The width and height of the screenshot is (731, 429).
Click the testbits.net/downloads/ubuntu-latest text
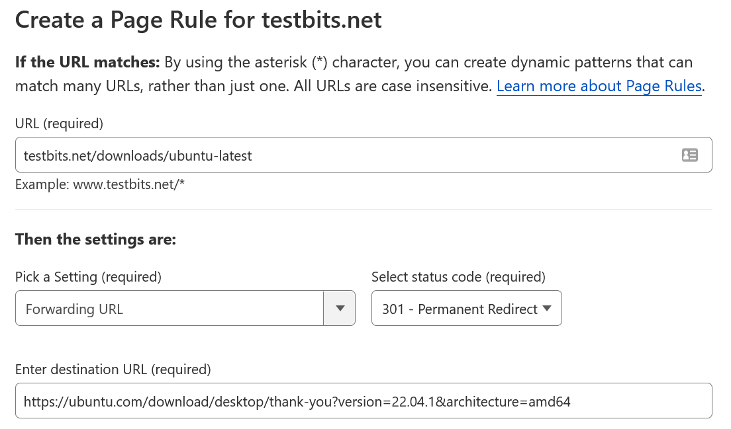coord(136,155)
